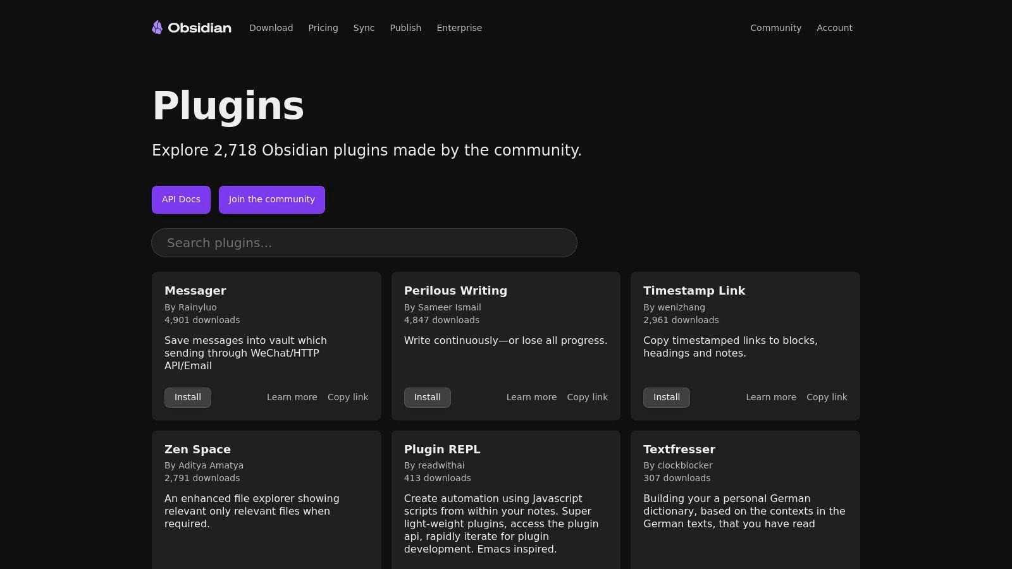The image size is (1012, 569).
Task: Open the Enterprise page
Action: point(459,28)
